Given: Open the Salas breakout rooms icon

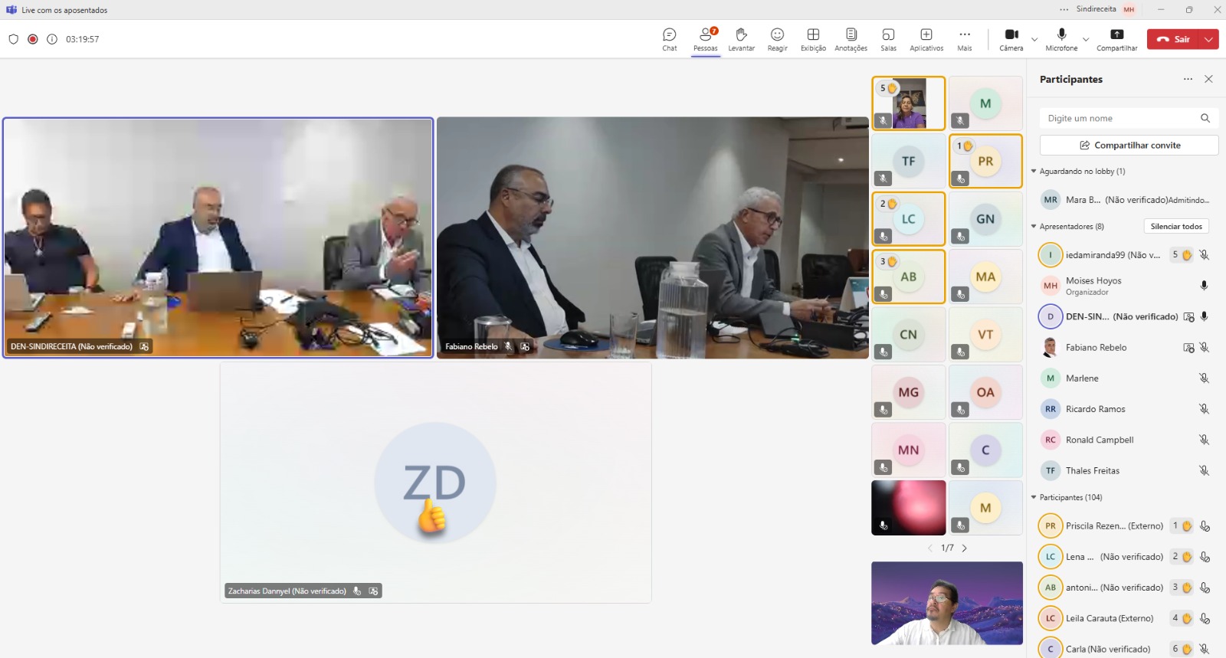Looking at the screenshot, I should [x=888, y=39].
